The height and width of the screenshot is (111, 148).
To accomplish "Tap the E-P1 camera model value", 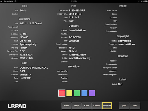I will coord(22,71).
